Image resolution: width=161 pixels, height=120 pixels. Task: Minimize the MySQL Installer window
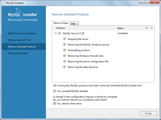[142, 2]
